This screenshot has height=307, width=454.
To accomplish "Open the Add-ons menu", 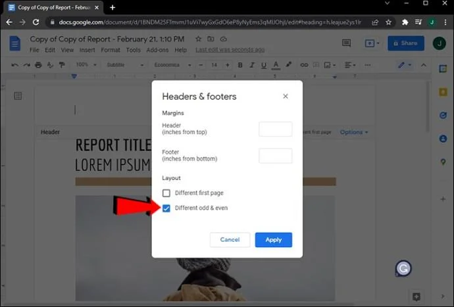I will coord(157,50).
